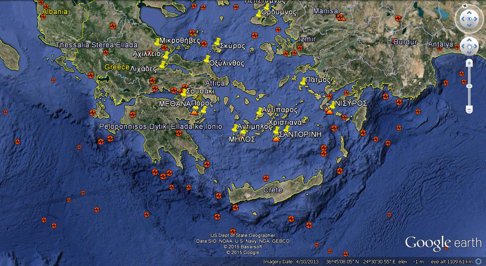Click the hand icon in Move joystick
486x266 pixels.
(x=469, y=47)
